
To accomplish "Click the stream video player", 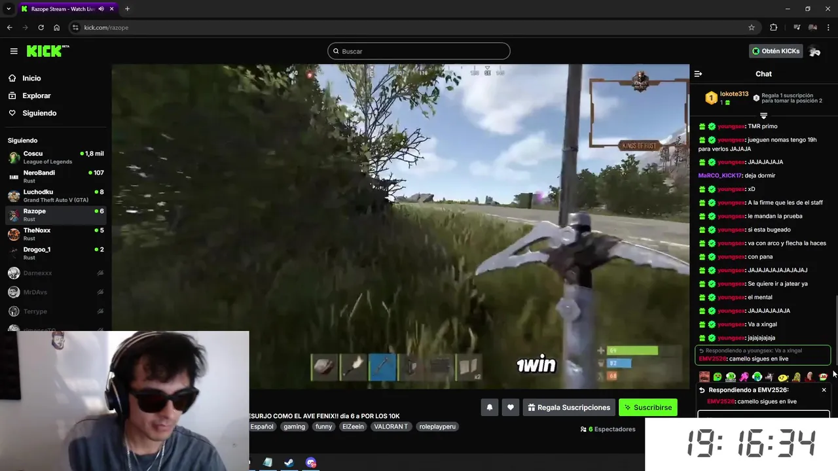I will click(401, 226).
